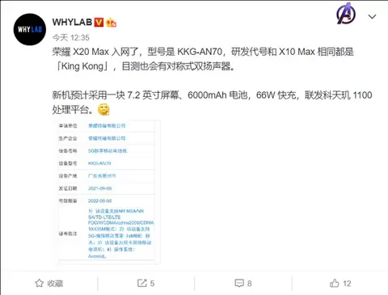Image resolution: width=388 pixels, height=295 pixels.
Task: Click the Avengers logo badge
Action: [346, 14]
